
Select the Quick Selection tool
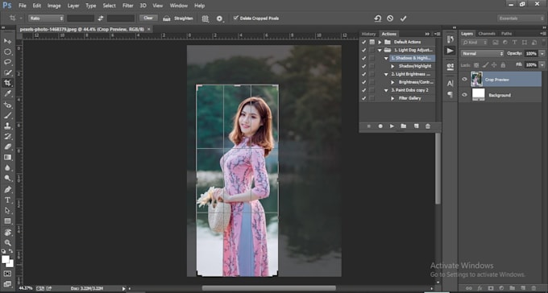point(7,72)
